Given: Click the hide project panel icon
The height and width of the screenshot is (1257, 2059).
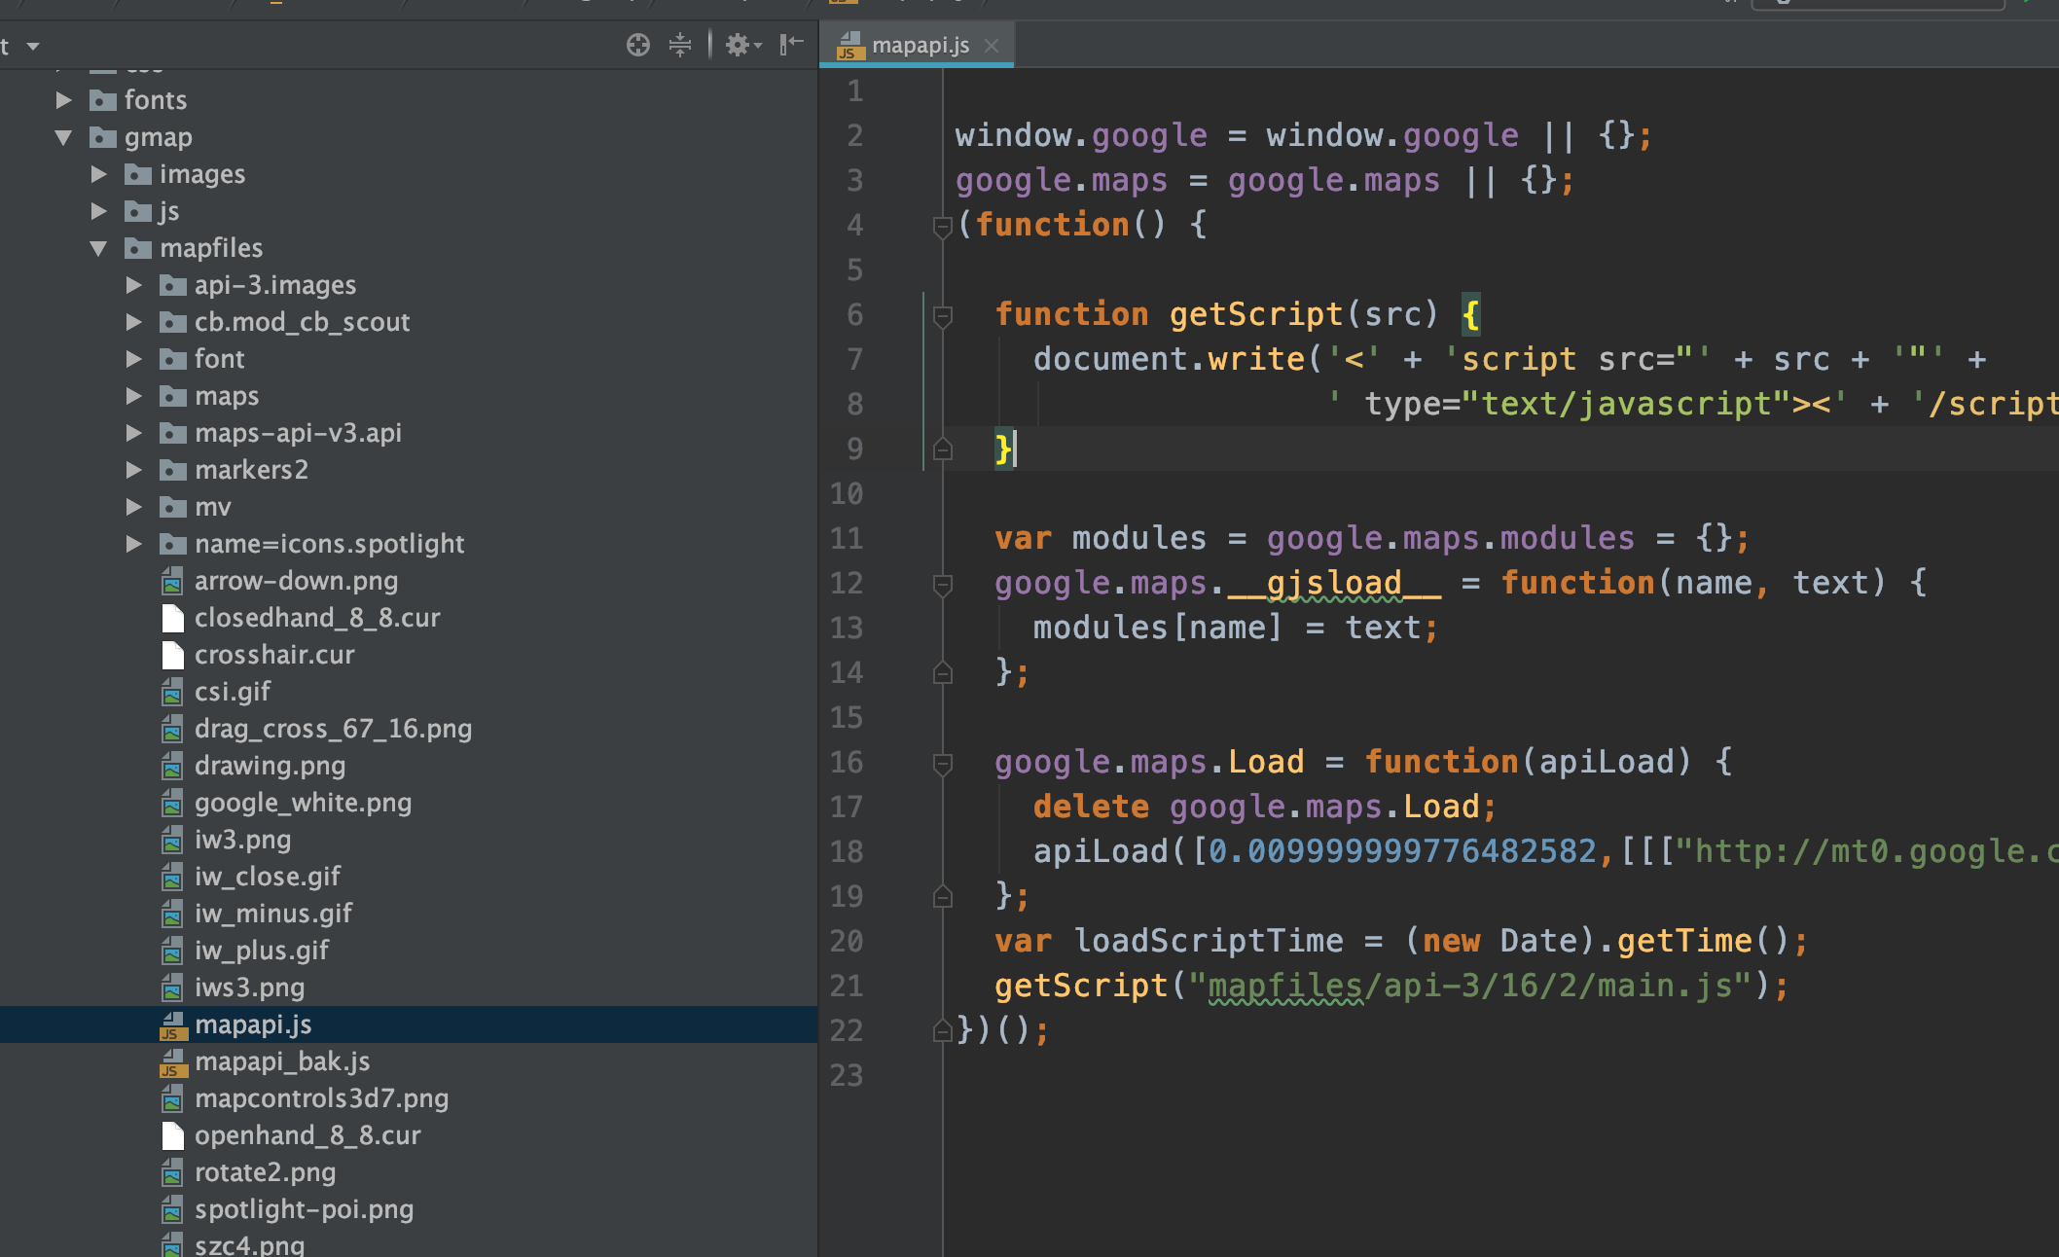Looking at the screenshot, I should (791, 45).
